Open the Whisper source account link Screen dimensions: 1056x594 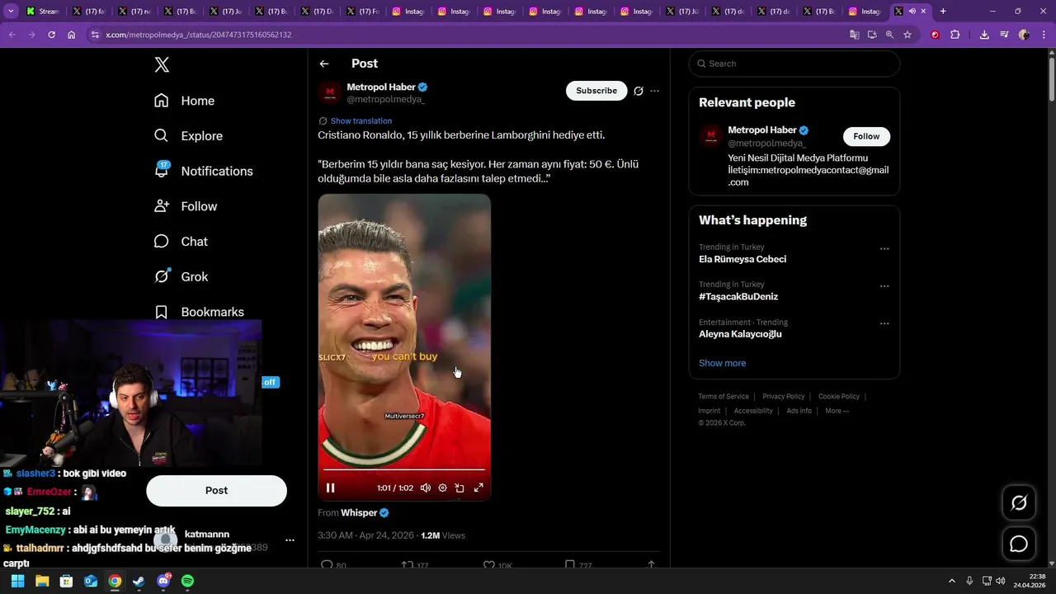[x=360, y=513]
